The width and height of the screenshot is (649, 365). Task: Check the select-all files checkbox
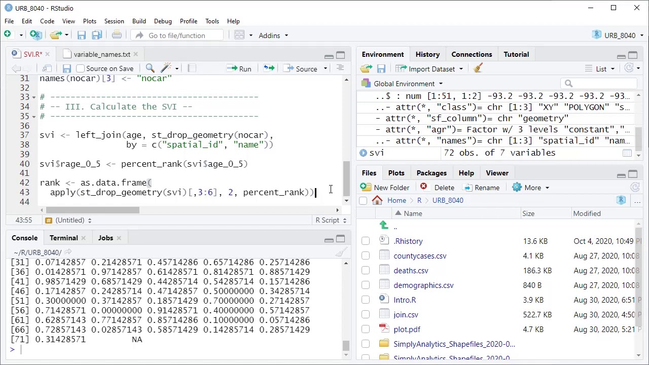coord(363,201)
